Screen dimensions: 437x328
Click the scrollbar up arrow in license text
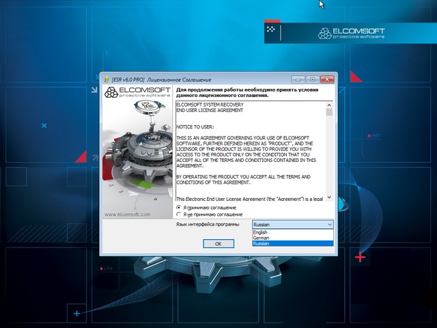tap(330, 105)
